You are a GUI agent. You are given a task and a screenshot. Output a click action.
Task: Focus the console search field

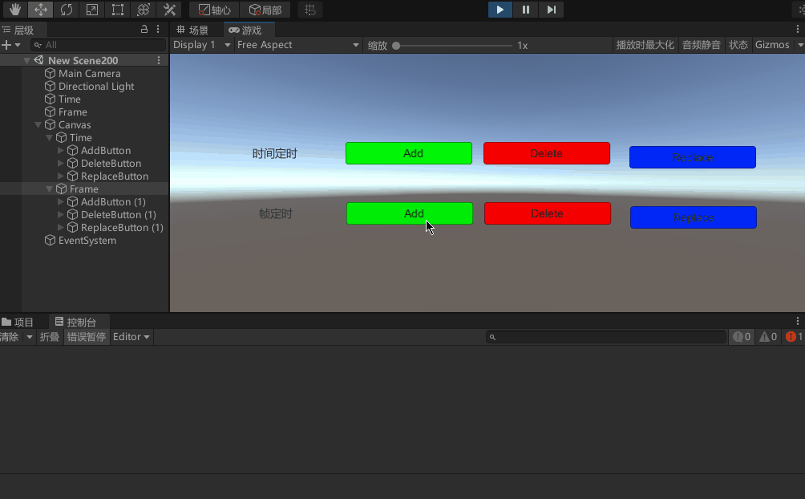[606, 337]
